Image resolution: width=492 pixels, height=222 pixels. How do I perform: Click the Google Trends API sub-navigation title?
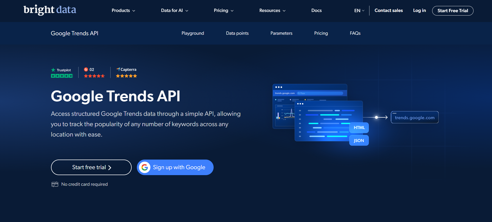click(74, 33)
